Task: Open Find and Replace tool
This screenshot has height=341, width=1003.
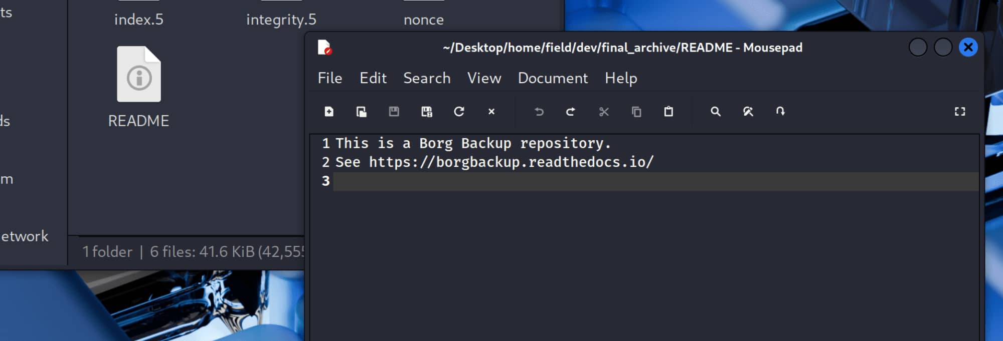Action: point(748,112)
